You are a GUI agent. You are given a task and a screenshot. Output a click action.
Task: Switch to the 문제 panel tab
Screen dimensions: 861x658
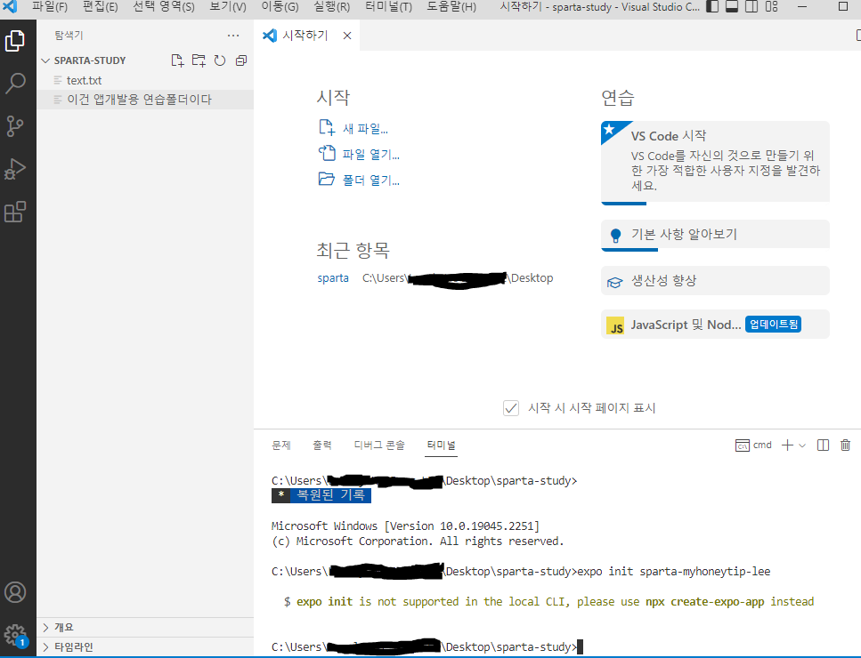281,445
